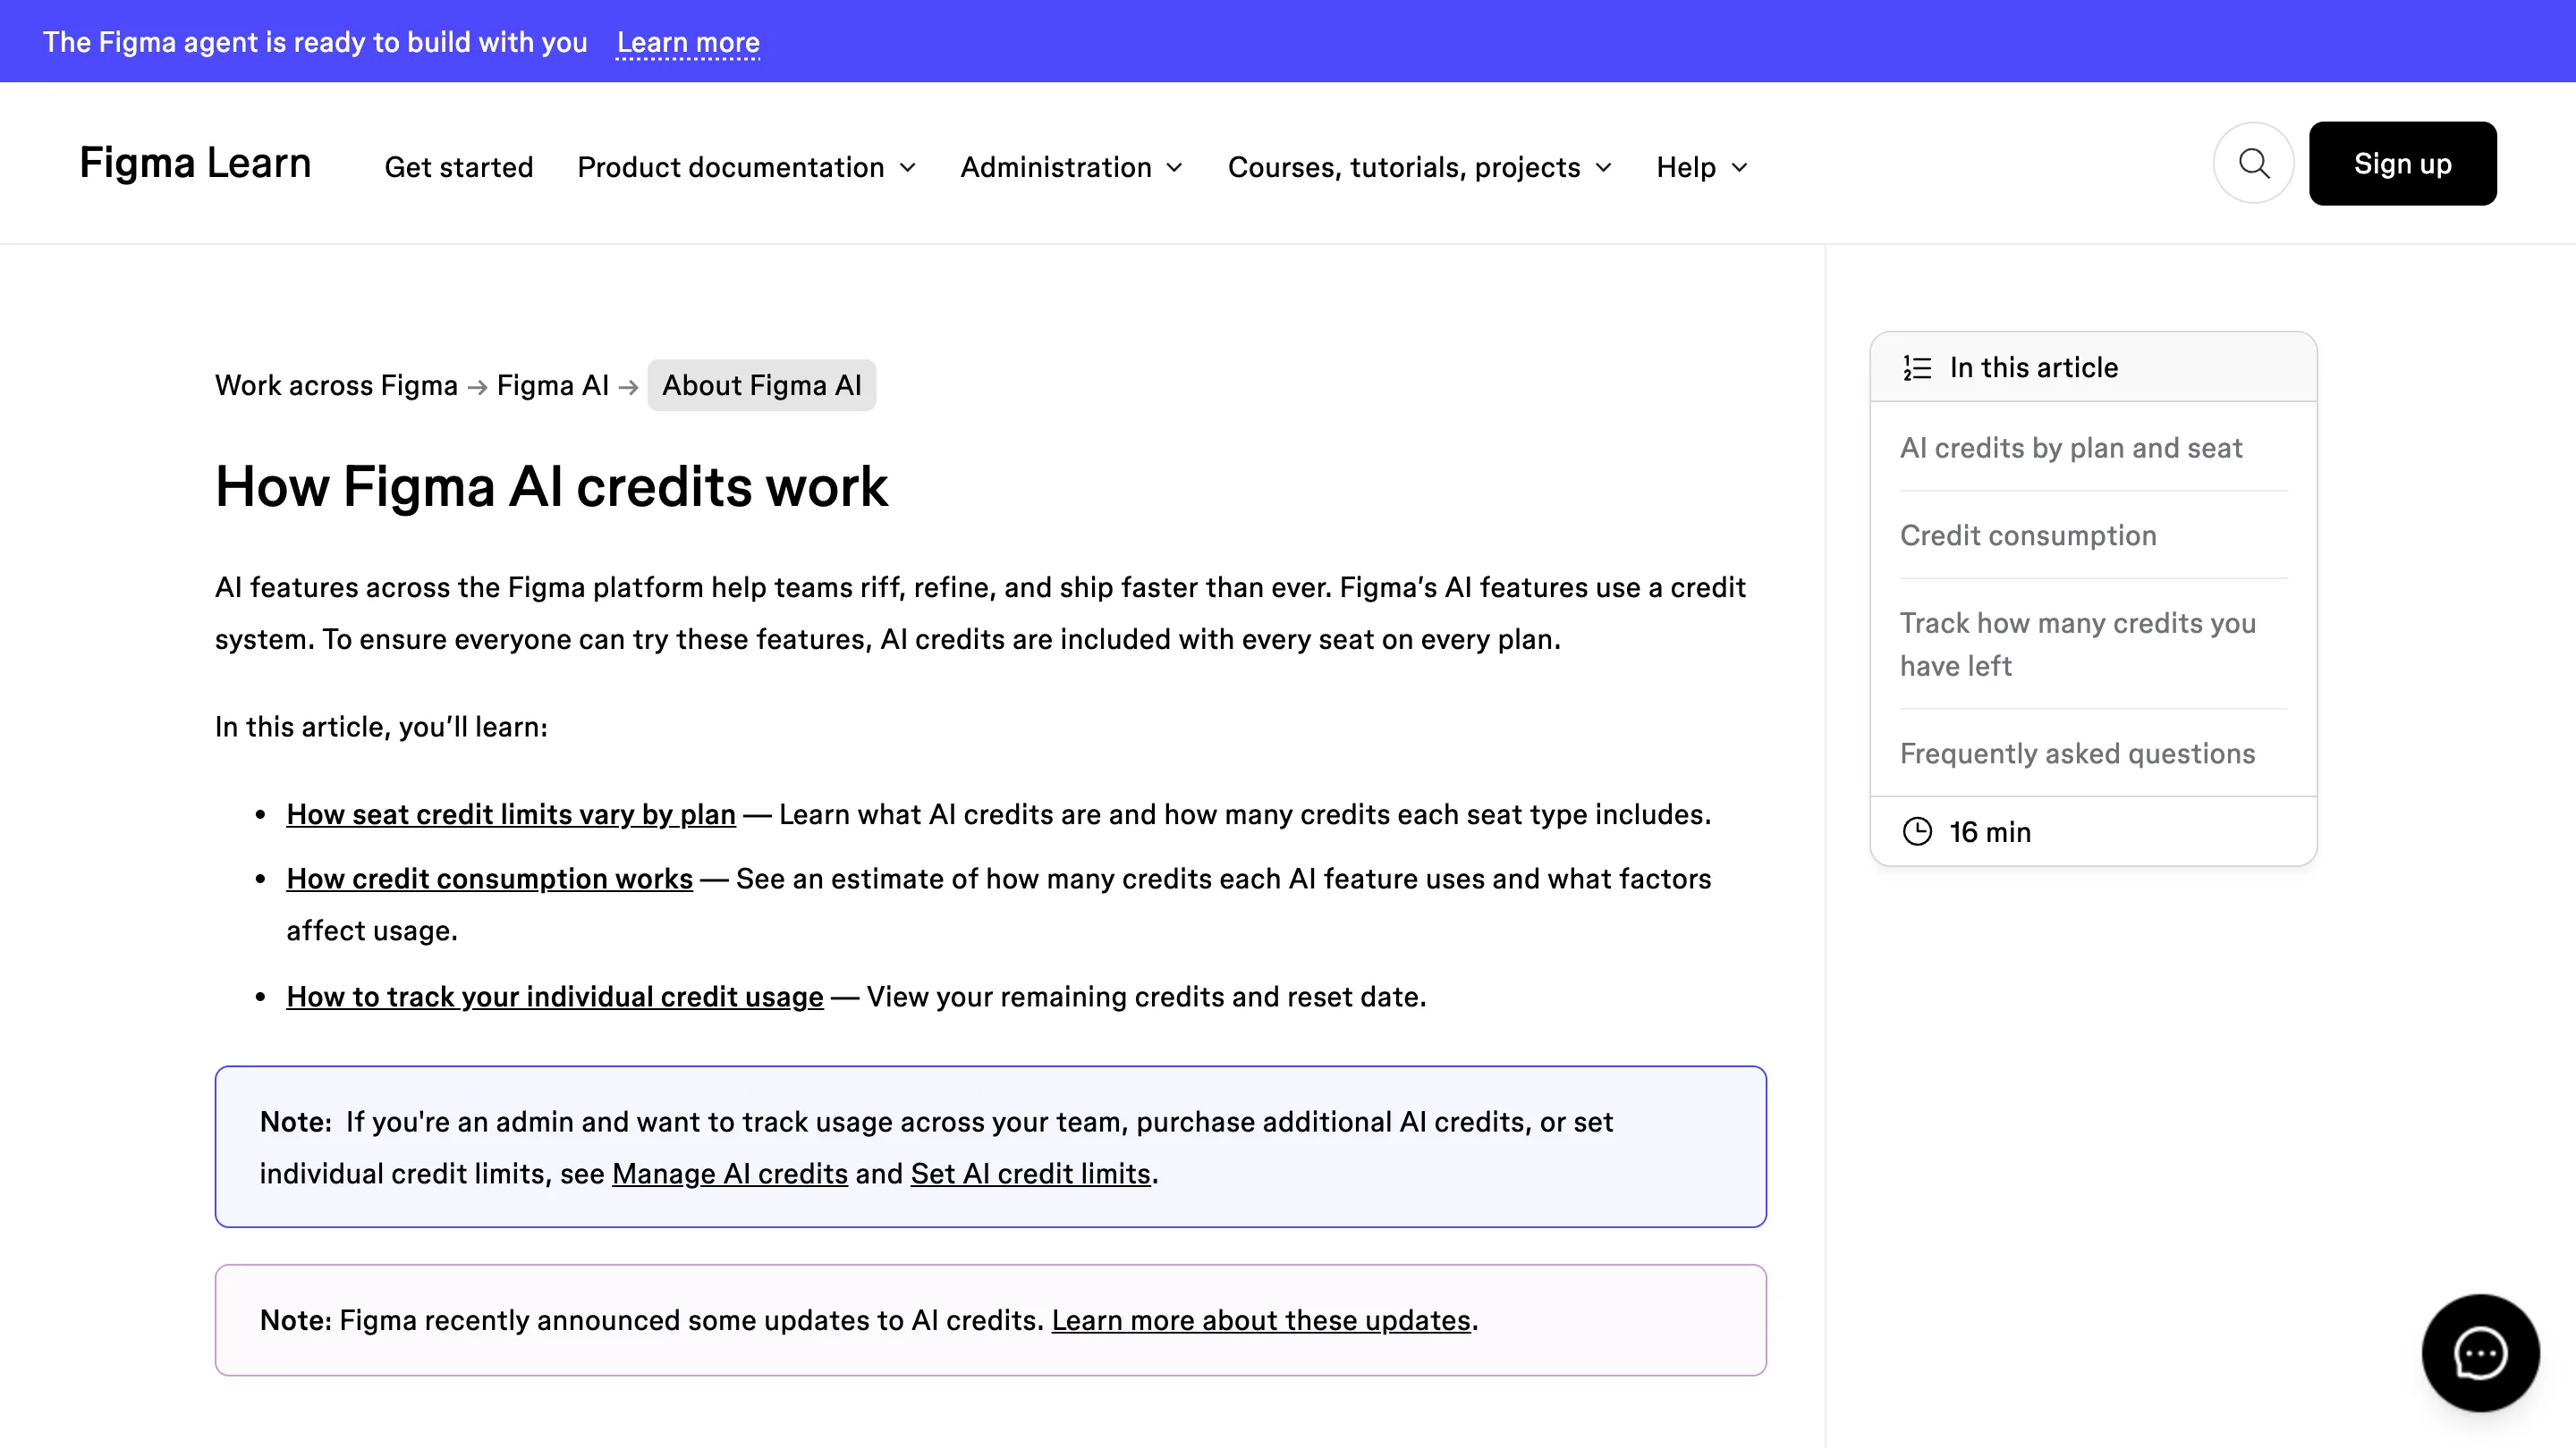Click the clock icon next to 16 min
The width and height of the screenshot is (2576, 1448).
1916,831
